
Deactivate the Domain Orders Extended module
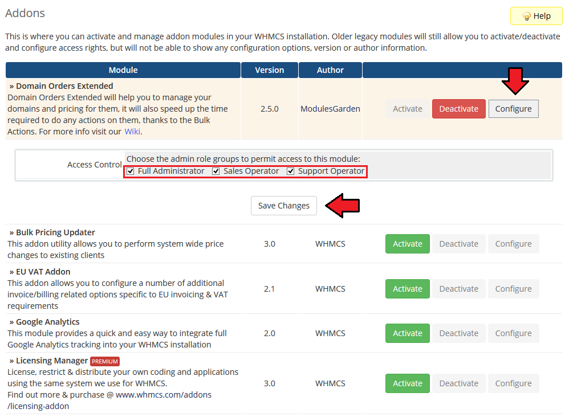pyautogui.click(x=458, y=109)
